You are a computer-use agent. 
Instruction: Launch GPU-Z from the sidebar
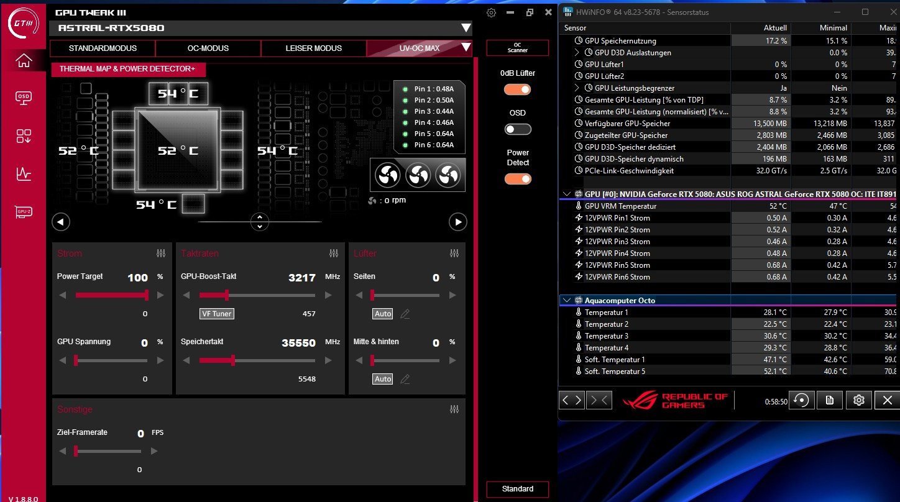tap(24, 212)
